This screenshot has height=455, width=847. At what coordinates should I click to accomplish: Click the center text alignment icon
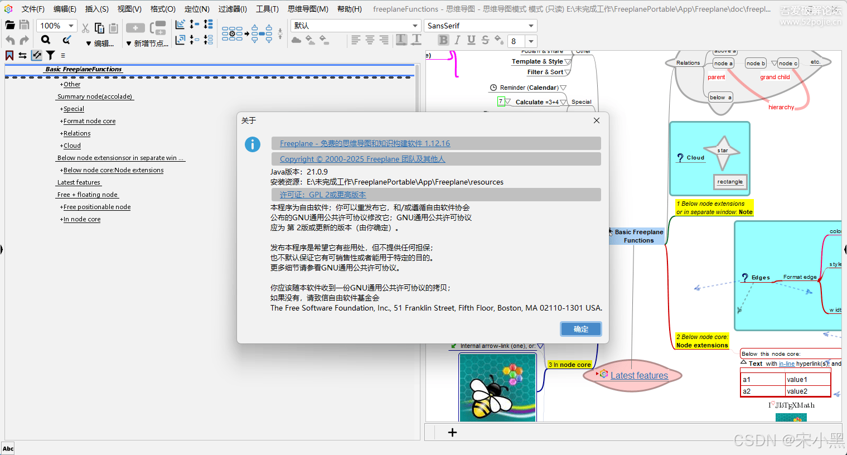pyautogui.click(x=370, y=40)
